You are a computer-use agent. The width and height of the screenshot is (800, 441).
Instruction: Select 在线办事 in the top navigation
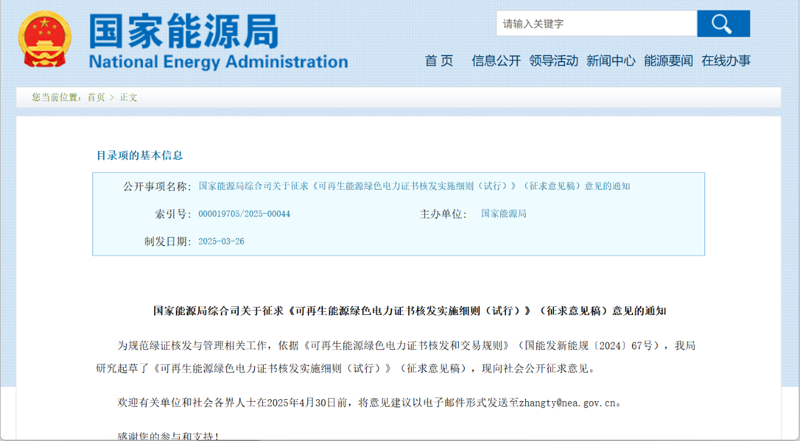(726, 61)
